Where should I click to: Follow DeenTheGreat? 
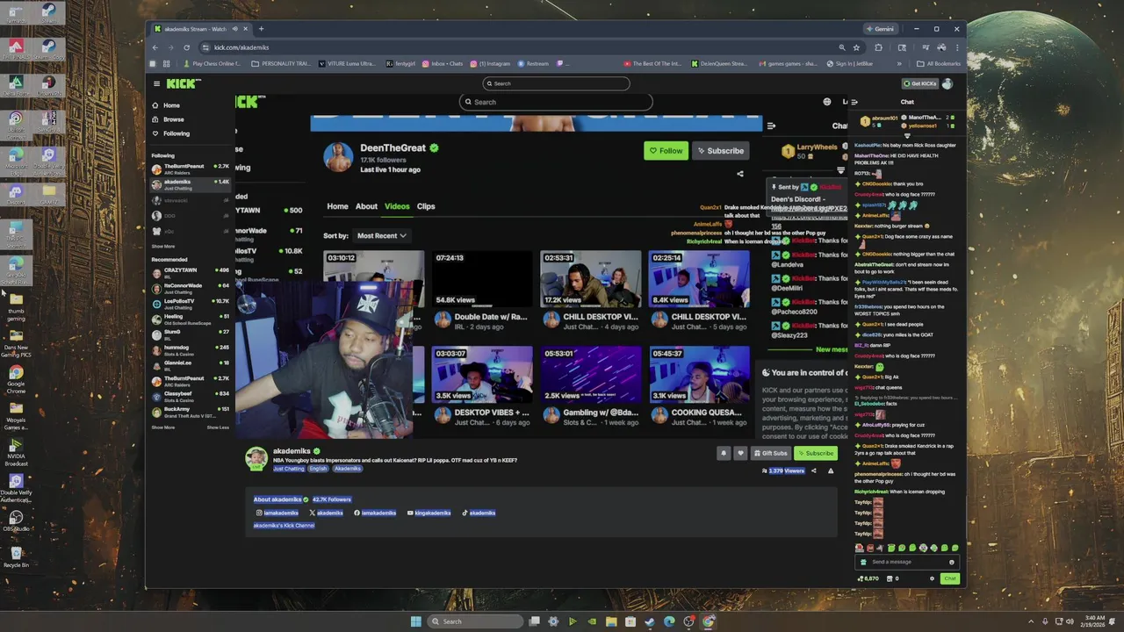tap(666, 151)
